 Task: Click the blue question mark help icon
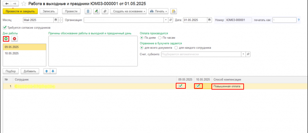[x=299, y=20]
